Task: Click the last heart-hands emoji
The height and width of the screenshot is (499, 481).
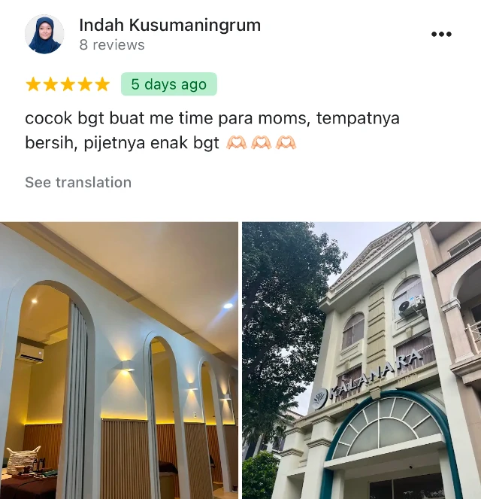Action: 286,142
